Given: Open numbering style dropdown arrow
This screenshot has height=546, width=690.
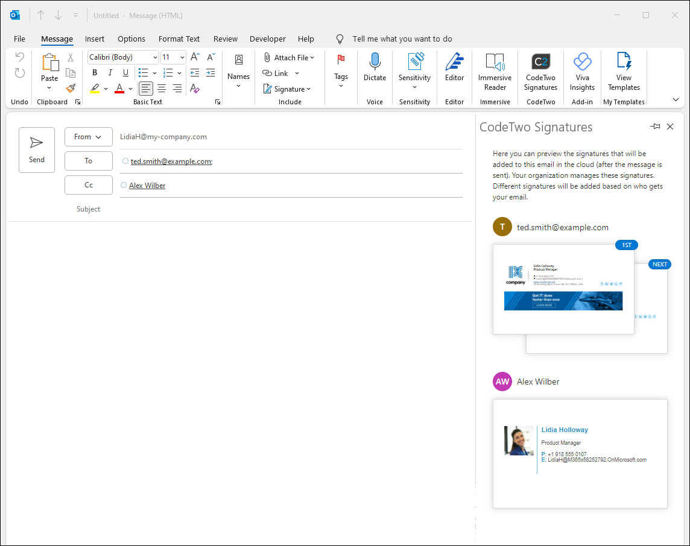Looking at the screenshot, I should (x=180, y=73).
